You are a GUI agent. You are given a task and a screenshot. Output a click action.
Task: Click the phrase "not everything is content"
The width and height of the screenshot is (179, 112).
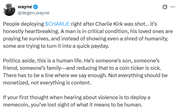click(61, 83)
